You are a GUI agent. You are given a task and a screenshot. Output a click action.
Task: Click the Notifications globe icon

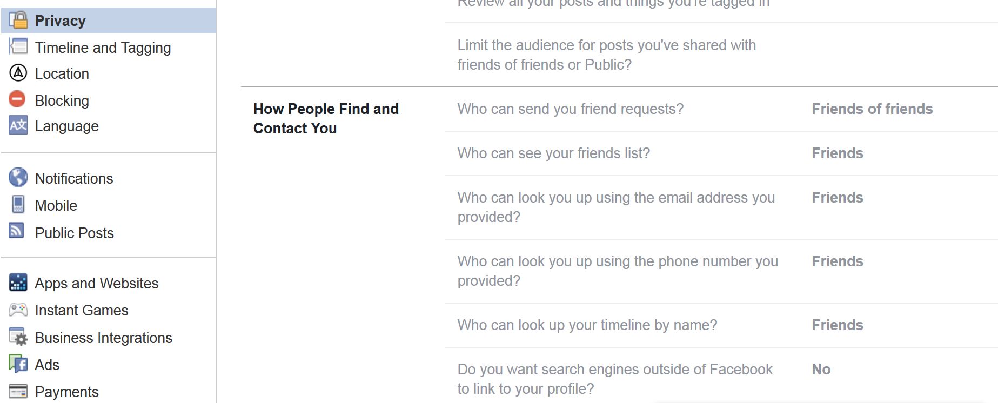click(x=18, y=177)
